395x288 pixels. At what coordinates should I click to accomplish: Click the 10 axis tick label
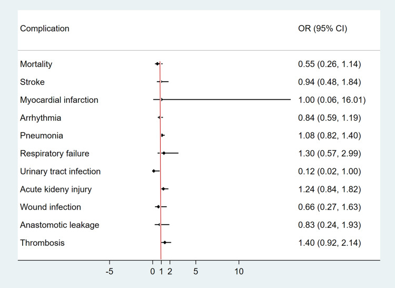(239, 272)
